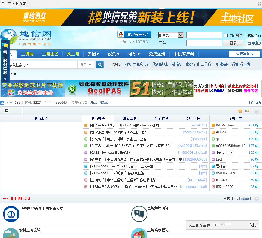Click the 新人指南 link
The height and width of the screenshot is (238, 262).
click(x=217, y=86)
